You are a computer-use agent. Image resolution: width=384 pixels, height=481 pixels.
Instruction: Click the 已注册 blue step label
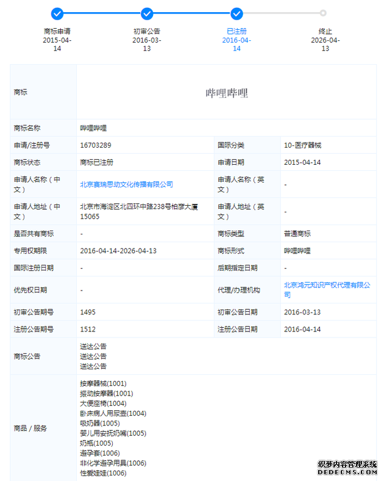(x=236, y=31)
